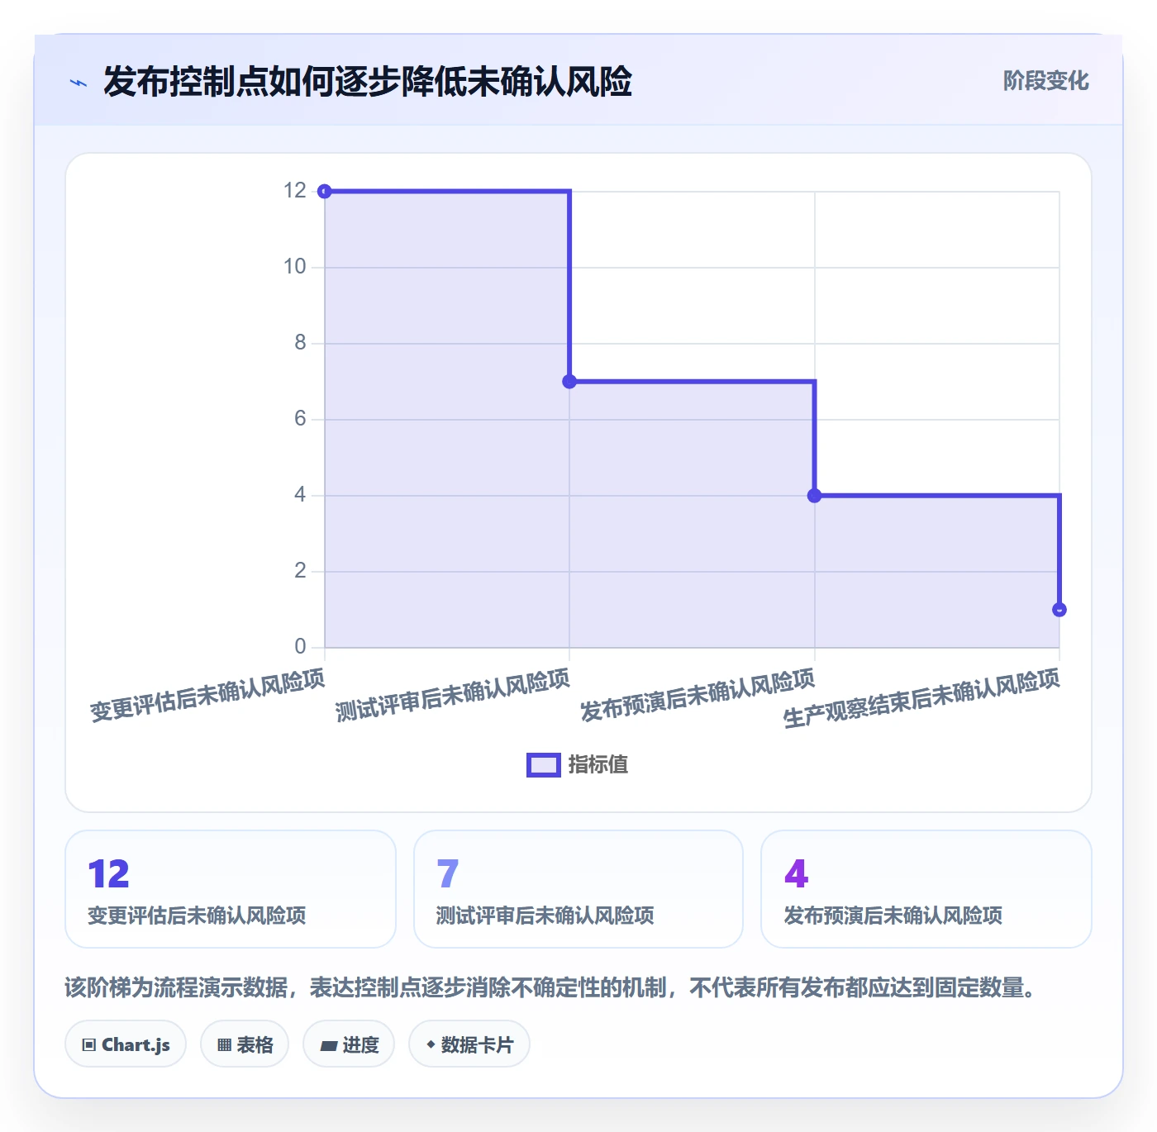This screenshot has height=1132, width=1157.
Task: Open the 变更评估后未确认风险项 stat card
Action: point(231,889)
